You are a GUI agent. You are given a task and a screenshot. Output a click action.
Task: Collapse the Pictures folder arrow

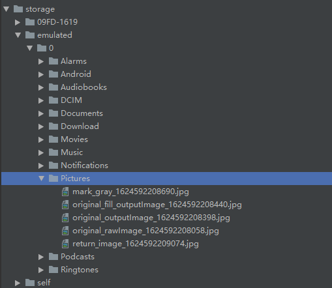click(x=41, y=179)
